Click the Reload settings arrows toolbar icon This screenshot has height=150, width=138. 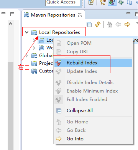[98, 24]
